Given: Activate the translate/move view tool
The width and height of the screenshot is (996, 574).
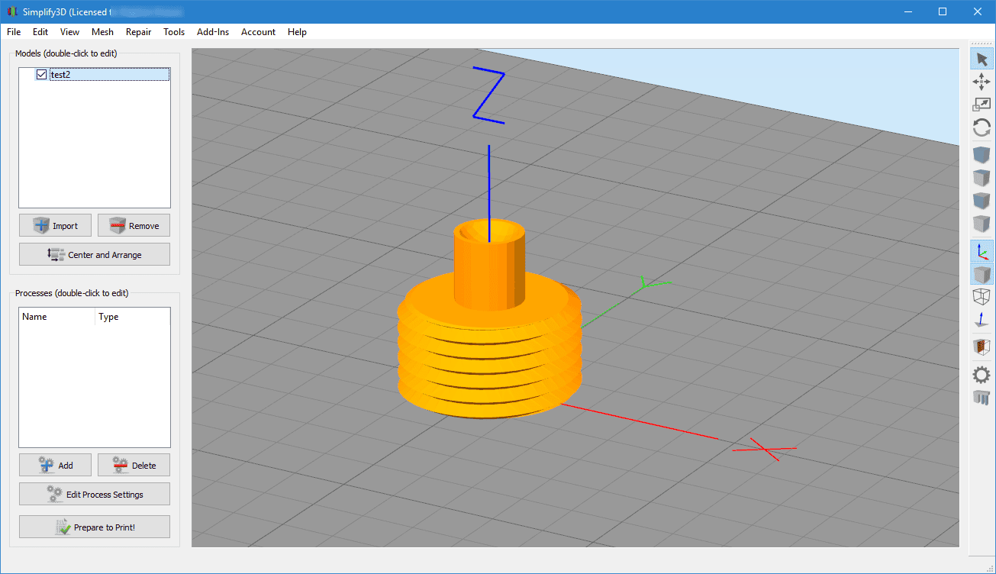Looking at the screenshot, I should [981, 82].
